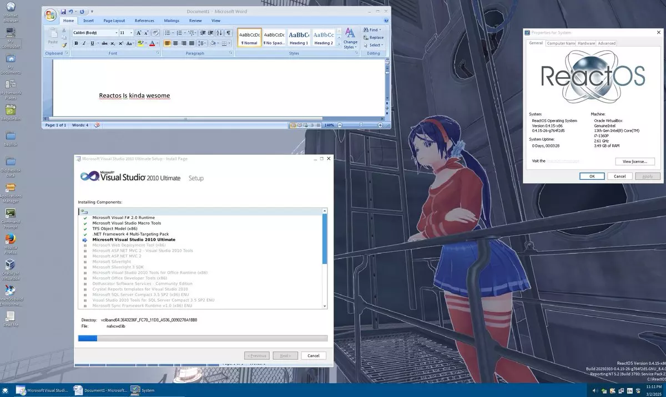This screenshot has height=397, width=666.
Task: Toggle Align Text Left in Word
Action: (x=168, y=43)
